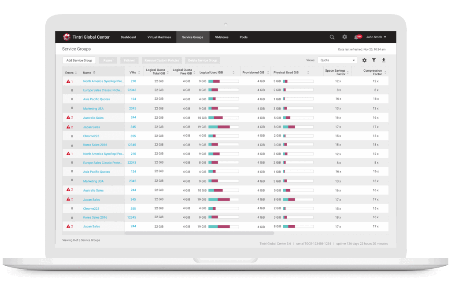Click the "Tintri Global Center 3.6" footer text
The image size is (451, 293).
click(x=275, y=244)
